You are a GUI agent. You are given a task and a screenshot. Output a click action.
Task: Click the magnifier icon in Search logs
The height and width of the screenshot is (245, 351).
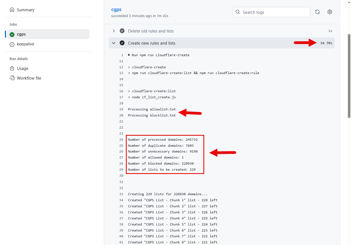pyautogui.click(x=238, y=12)
